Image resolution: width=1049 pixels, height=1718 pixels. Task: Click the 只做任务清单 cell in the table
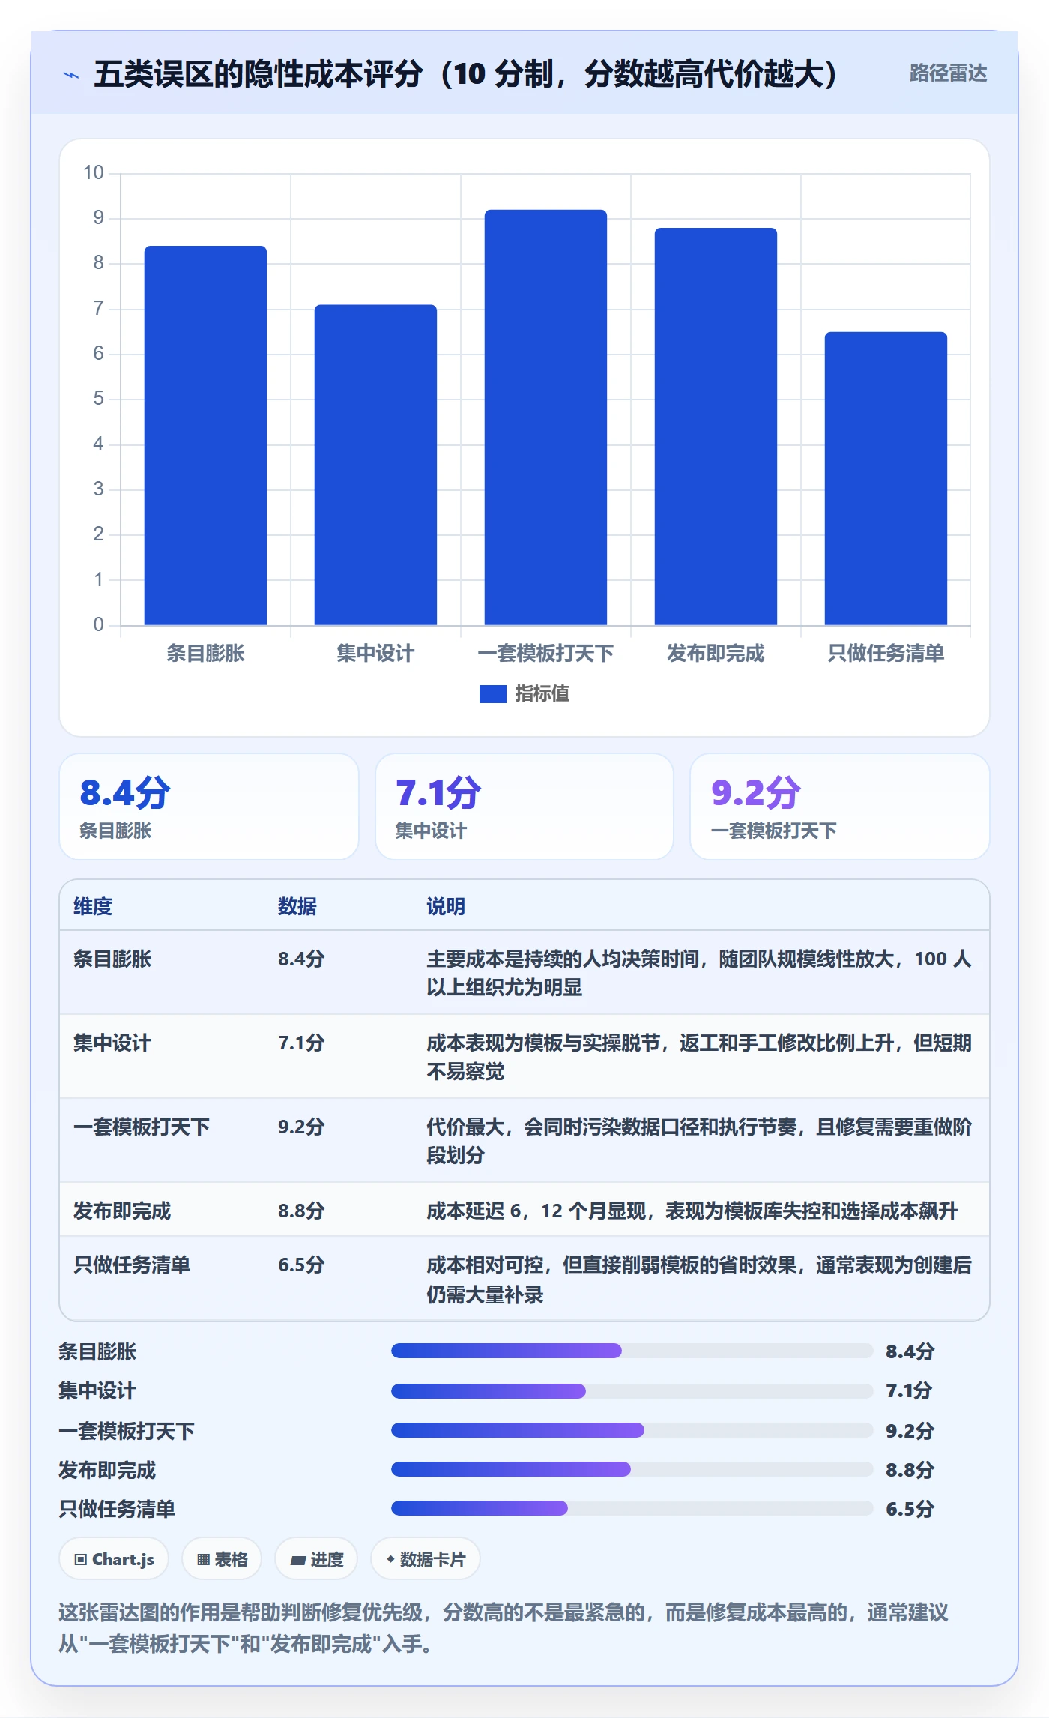coord(132,1265)
